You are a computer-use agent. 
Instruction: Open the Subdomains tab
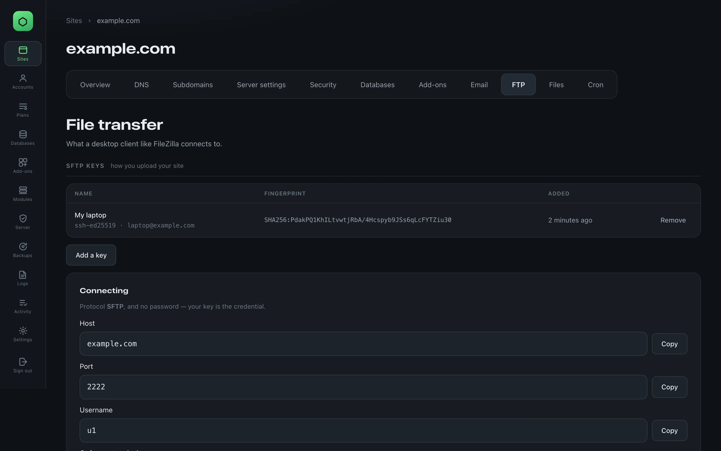(x=193, y=85)
